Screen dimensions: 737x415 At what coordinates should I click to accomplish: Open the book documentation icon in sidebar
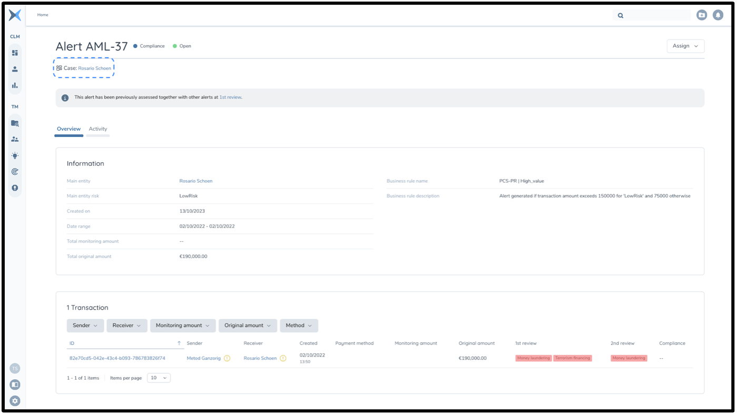tap(15, 384)
